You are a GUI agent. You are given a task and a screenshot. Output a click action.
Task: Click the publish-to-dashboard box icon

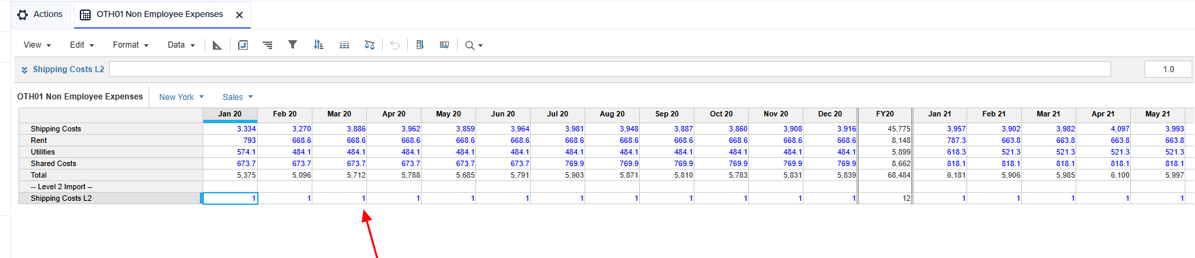click(x=243, y=45)
